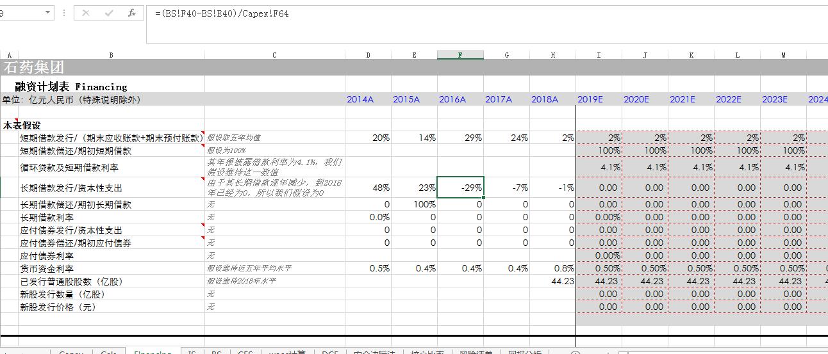Image resolution: width=828 pixels, height=354 pixels.
Task: Select column B header
Action: click(x=111, y=55)
